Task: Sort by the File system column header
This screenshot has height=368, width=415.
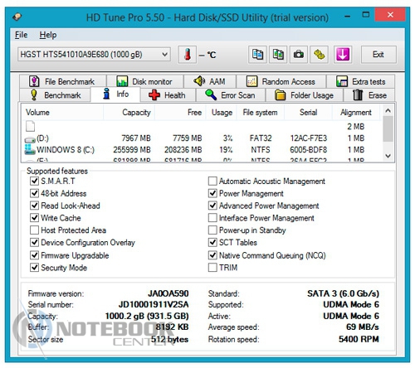Action: (x=261, y=113)
